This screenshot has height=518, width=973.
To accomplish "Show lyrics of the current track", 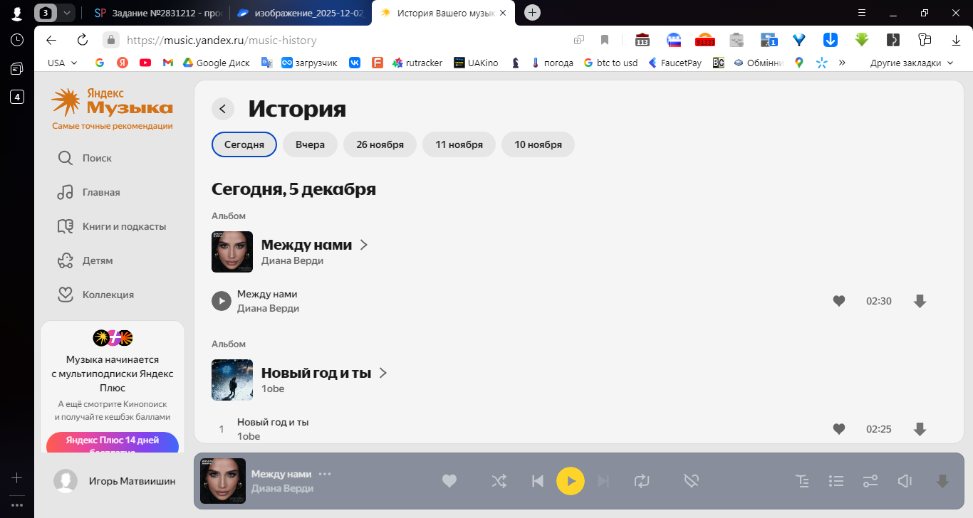I will pos(802,481).
